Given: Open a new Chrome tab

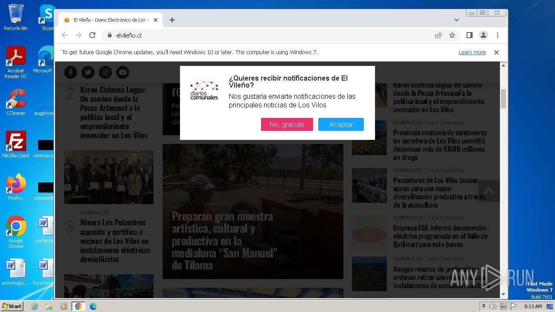Looking at the screenshot, I should tap(172, 20).
